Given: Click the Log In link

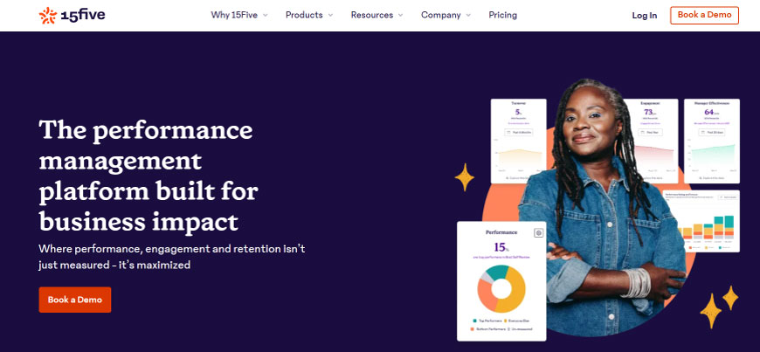Looking at the screenshot, I should click(x=644, y=16).
